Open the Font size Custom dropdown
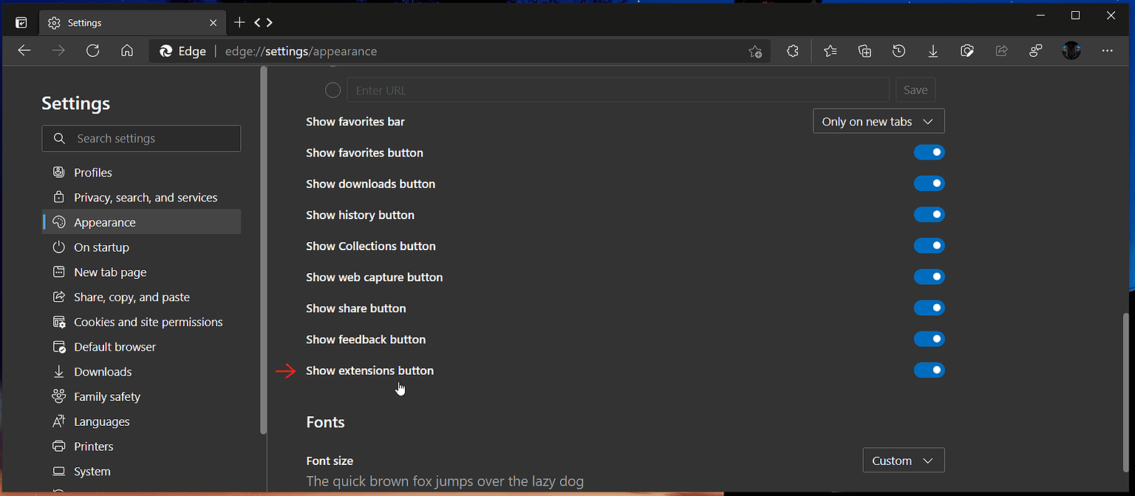1135x496 pixels. (903, 460)
